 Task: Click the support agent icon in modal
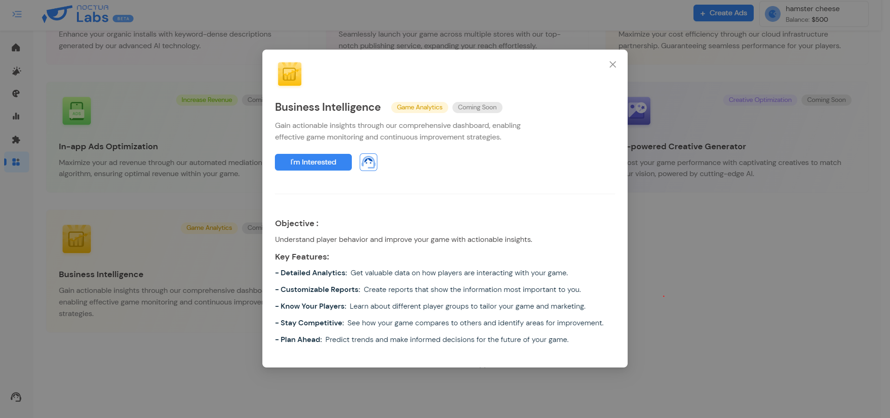pos(368,162)
